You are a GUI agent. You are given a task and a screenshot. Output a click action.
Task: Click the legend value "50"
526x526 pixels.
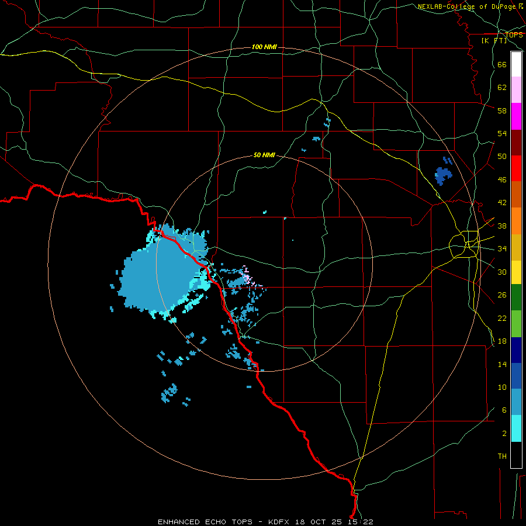[x=502, y=157]
